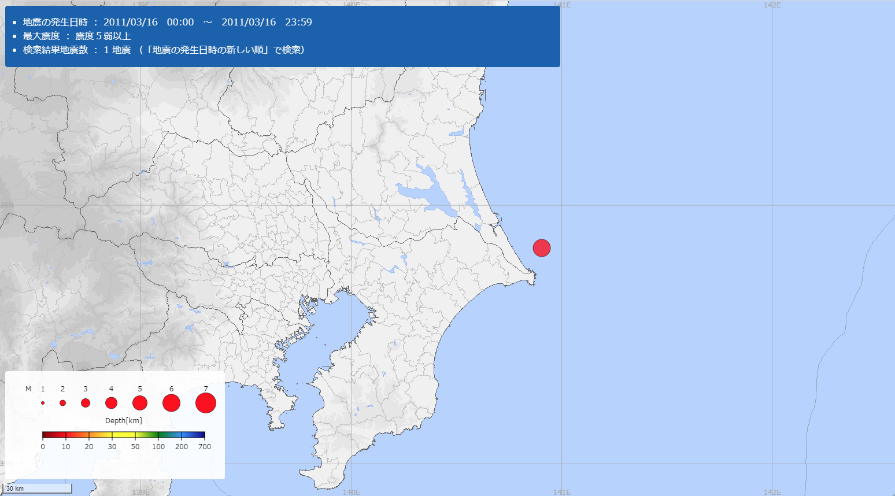Image resolution: width=895 pixels, height=496 pixels.
Task: Click the 地震の発生日時 date range line
Action: (167, 22)
